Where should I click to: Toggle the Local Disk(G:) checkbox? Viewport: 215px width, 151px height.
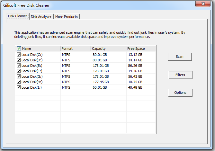[x=19, y=76]
